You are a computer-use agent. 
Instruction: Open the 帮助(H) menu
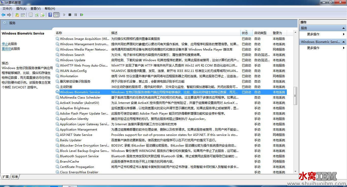[x=50, y=9]
